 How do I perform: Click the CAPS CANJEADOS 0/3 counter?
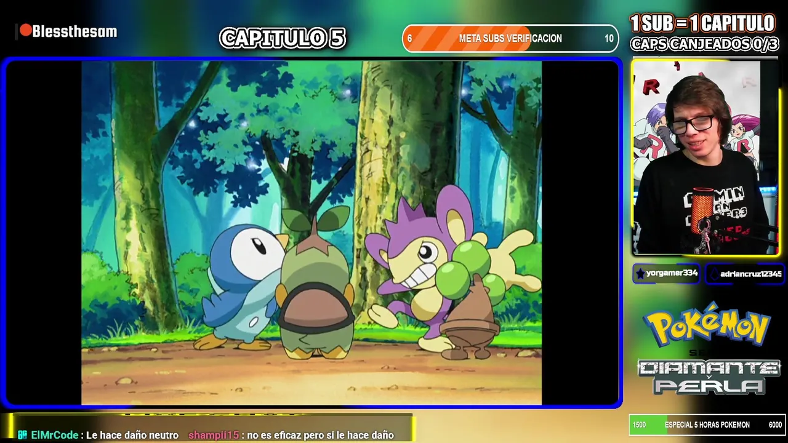(x=704, y=44)
